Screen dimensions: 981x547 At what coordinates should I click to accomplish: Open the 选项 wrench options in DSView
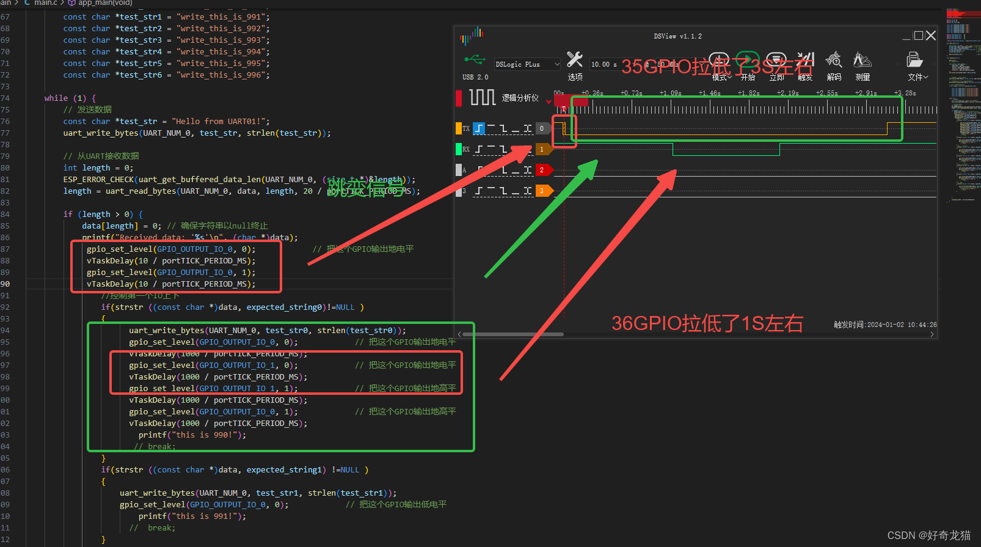pyautogui.click(x=575, y=66)
